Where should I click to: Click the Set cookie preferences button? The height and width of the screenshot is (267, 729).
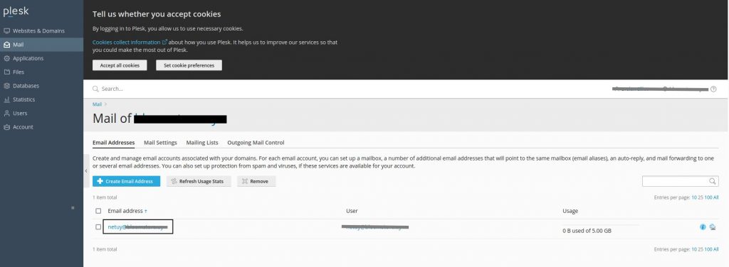pyautogui.click(x=189, y=65)
